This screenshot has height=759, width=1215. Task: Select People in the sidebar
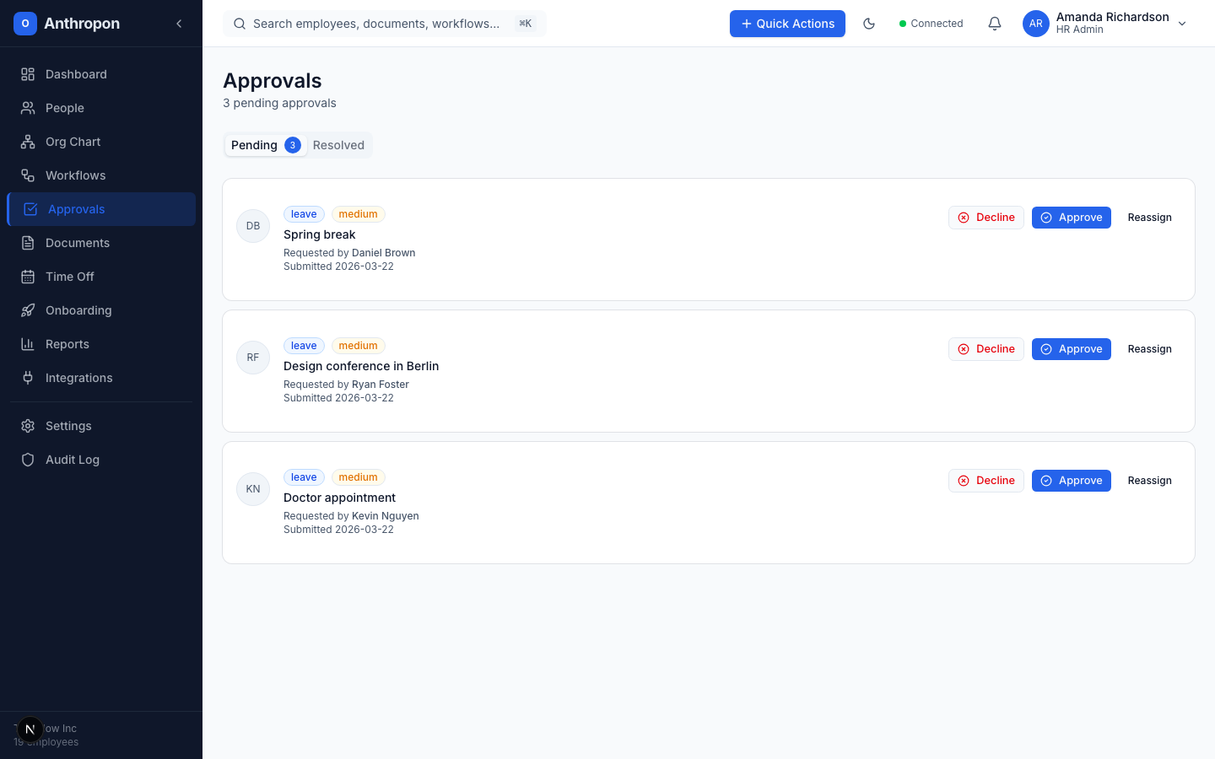click(x=64, y=108)
